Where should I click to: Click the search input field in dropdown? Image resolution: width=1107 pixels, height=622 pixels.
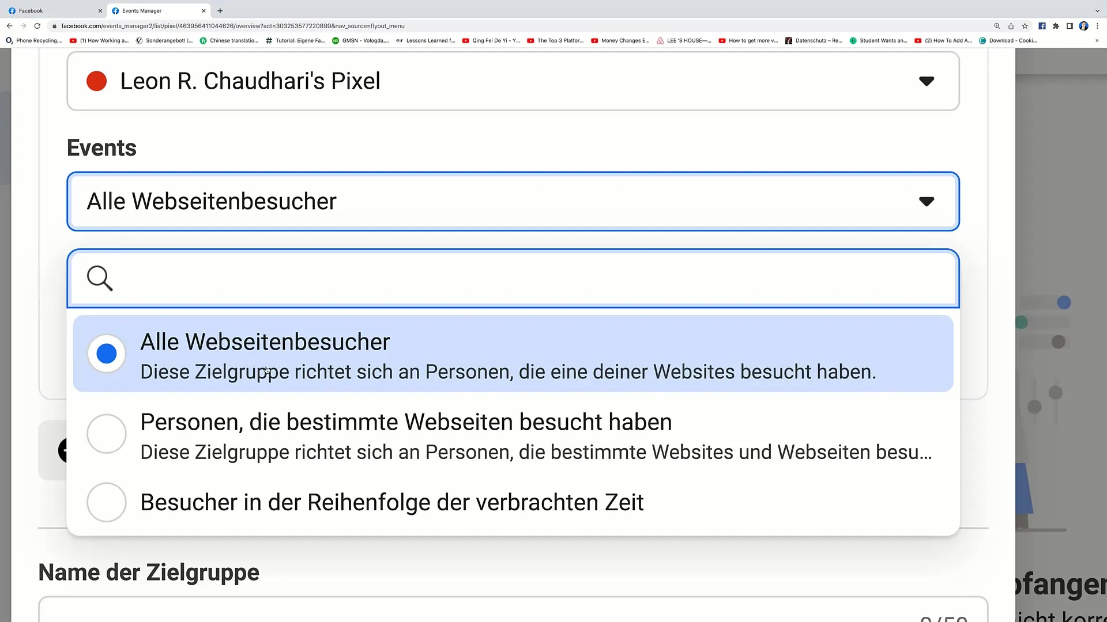click(514, 278)
